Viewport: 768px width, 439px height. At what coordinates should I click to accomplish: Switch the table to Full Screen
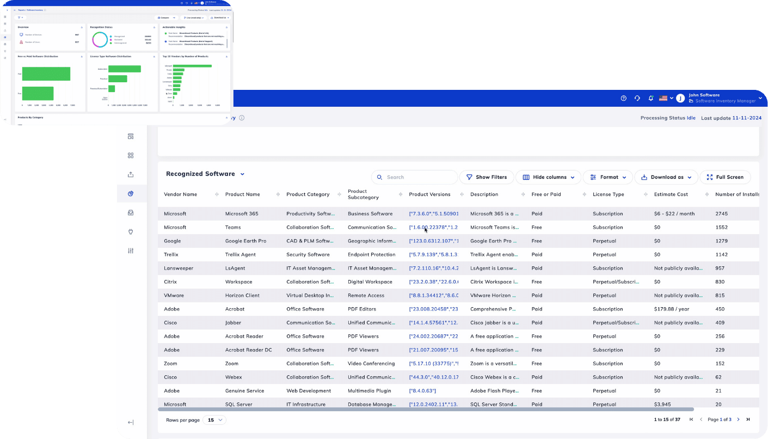(725, 177)
